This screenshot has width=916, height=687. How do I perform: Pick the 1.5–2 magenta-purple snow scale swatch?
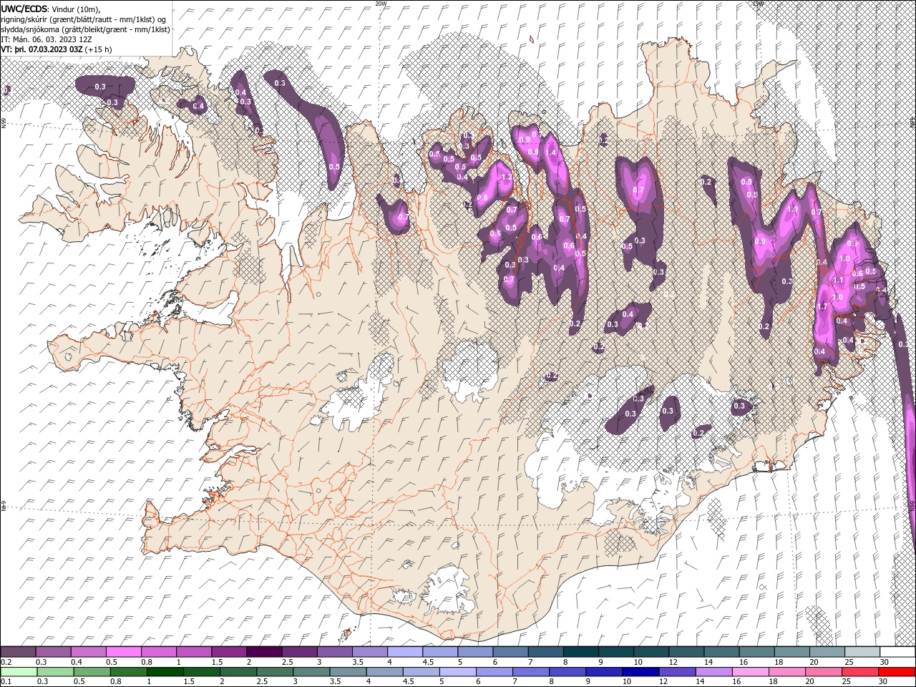(x=229, y=652)
